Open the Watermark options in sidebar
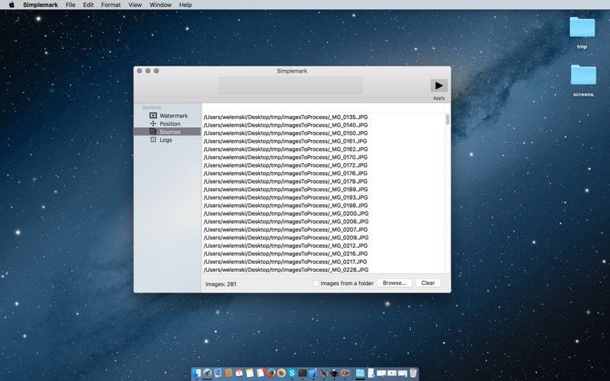This screenshot has height=381, width=610. pos(173,116)
